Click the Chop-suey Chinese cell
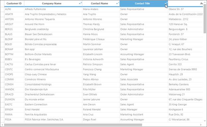This screenshot has width=207, height=127. [53, 74]
